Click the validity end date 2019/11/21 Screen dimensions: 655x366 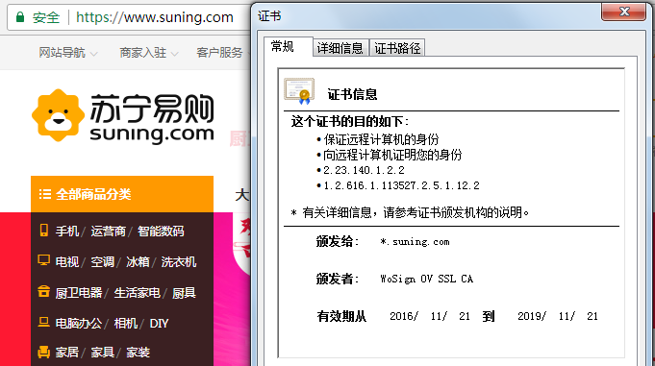coord(558,316)
